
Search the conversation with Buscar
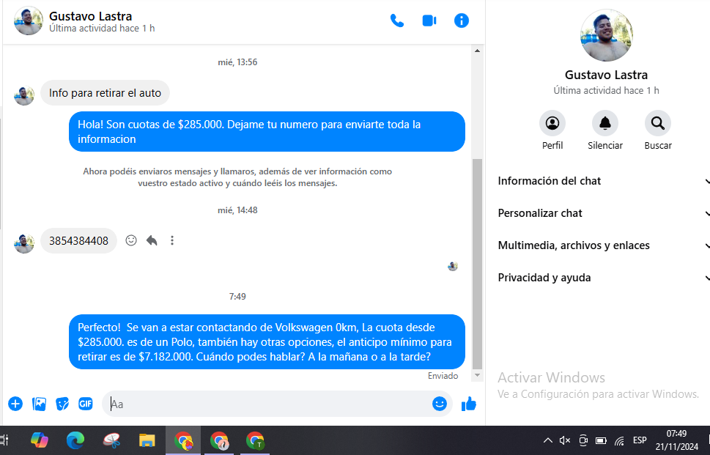(x=658, y=123)
